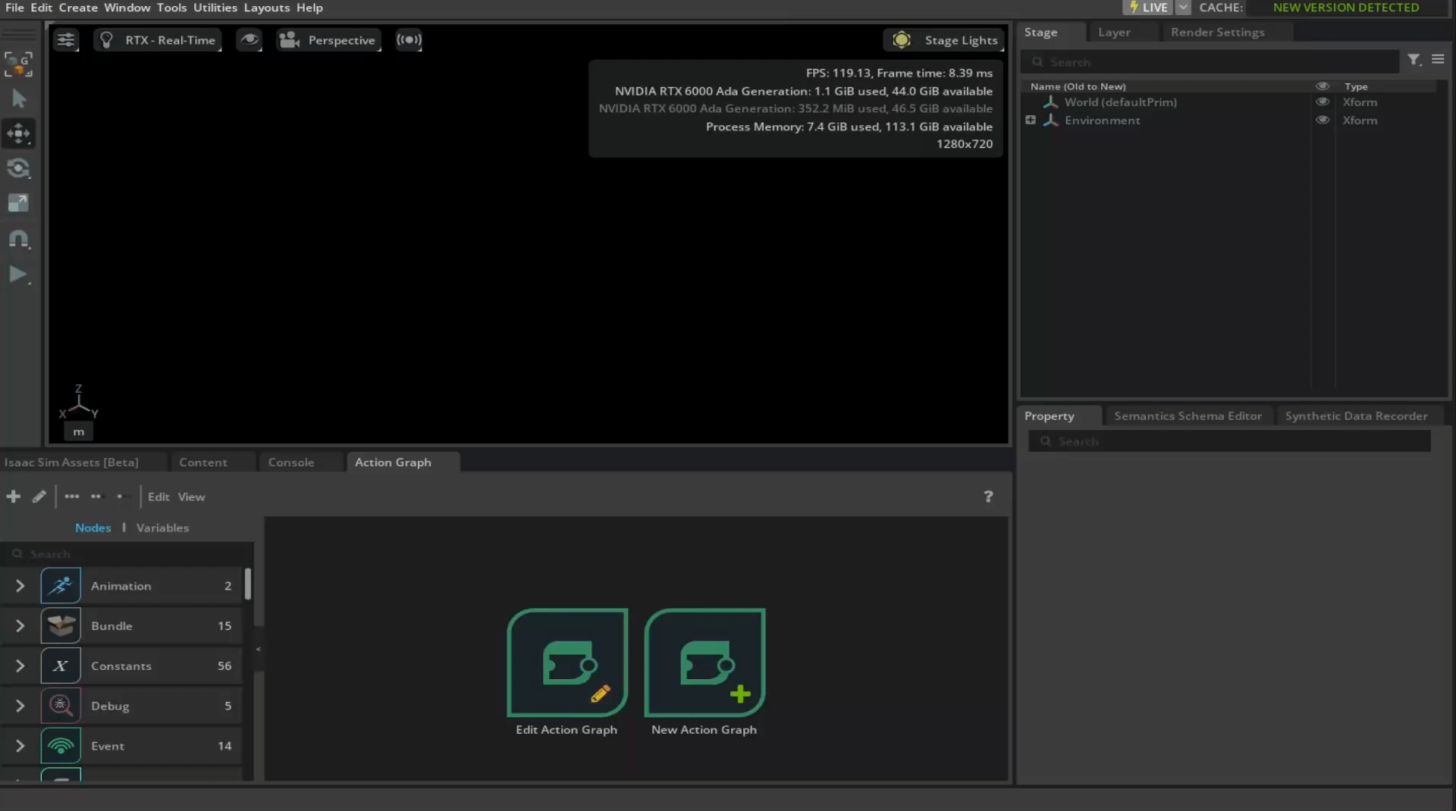
Task: Click the Property search field
Action: click(x=1229, y=441)
